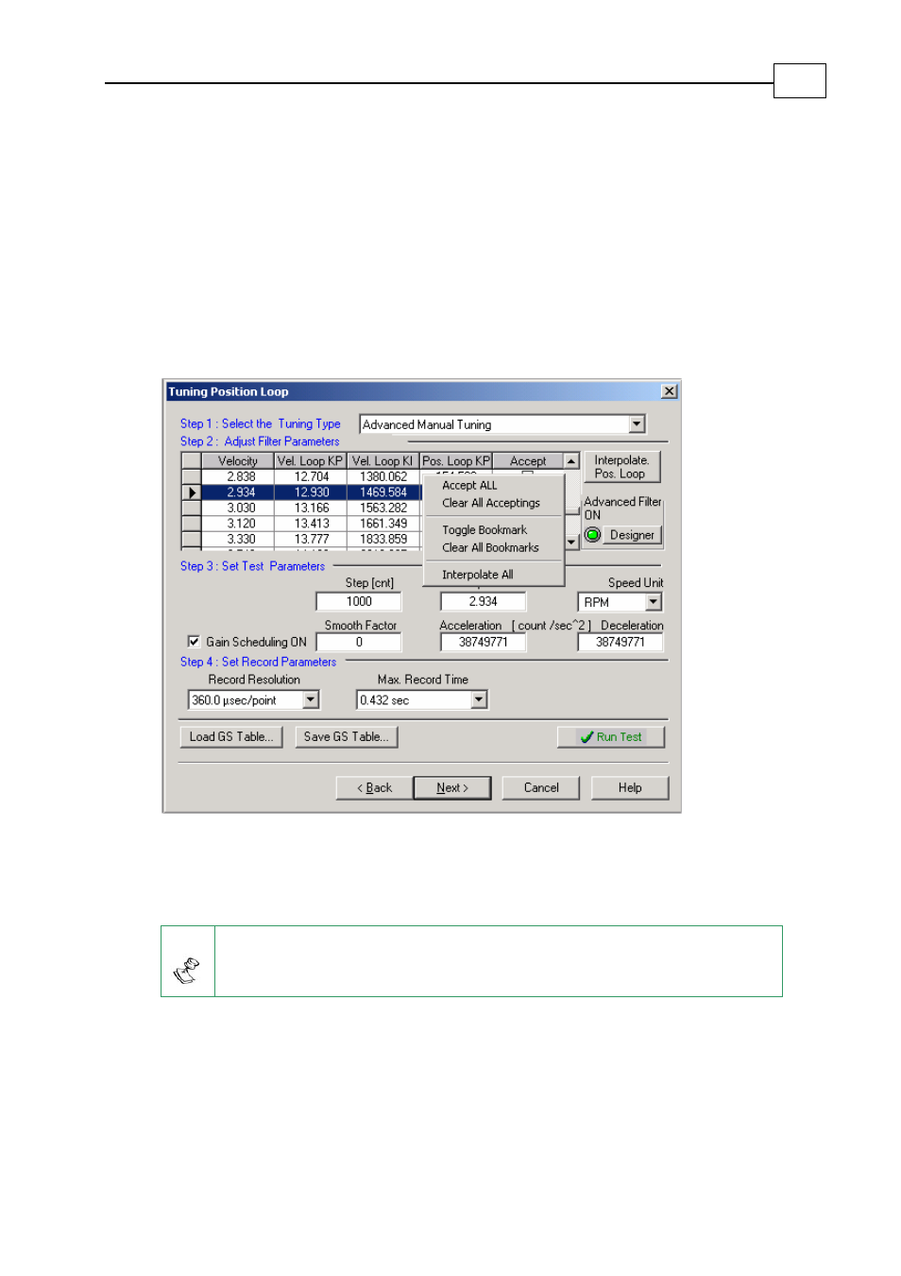This screenshot has height=1276, width=901.
Task: Proceed with the Next button
Action: pyautogui.click(x=452, y=787)
